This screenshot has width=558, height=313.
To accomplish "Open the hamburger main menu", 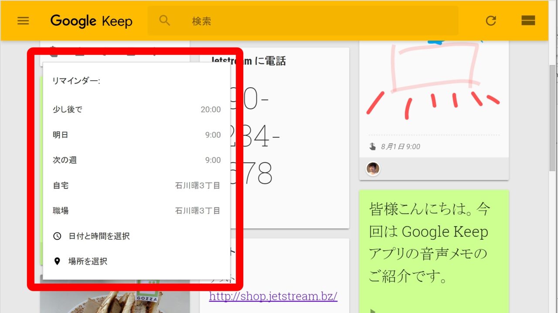I will (23, 20).
